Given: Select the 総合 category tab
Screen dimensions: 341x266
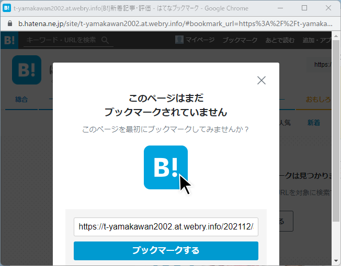Looking at the screenshot, I should pyautogui.click(x=21, y=100).
